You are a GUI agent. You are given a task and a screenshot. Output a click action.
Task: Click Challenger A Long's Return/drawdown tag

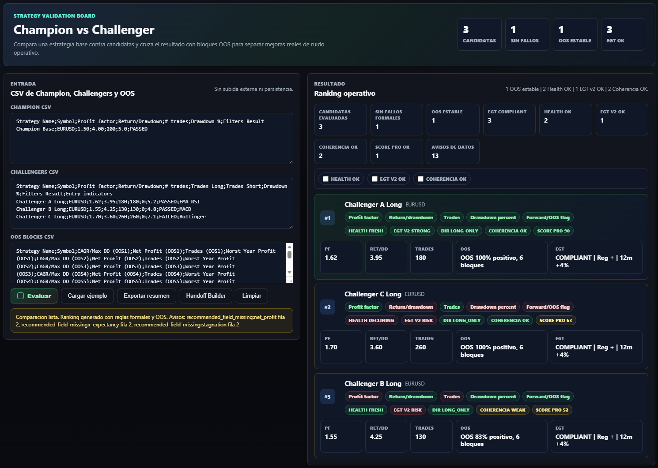click(411, 217)
